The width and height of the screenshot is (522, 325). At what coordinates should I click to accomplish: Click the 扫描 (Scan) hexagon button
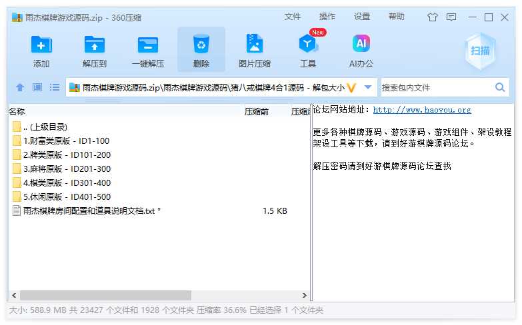pyautogui.click(x=480, y=51)
